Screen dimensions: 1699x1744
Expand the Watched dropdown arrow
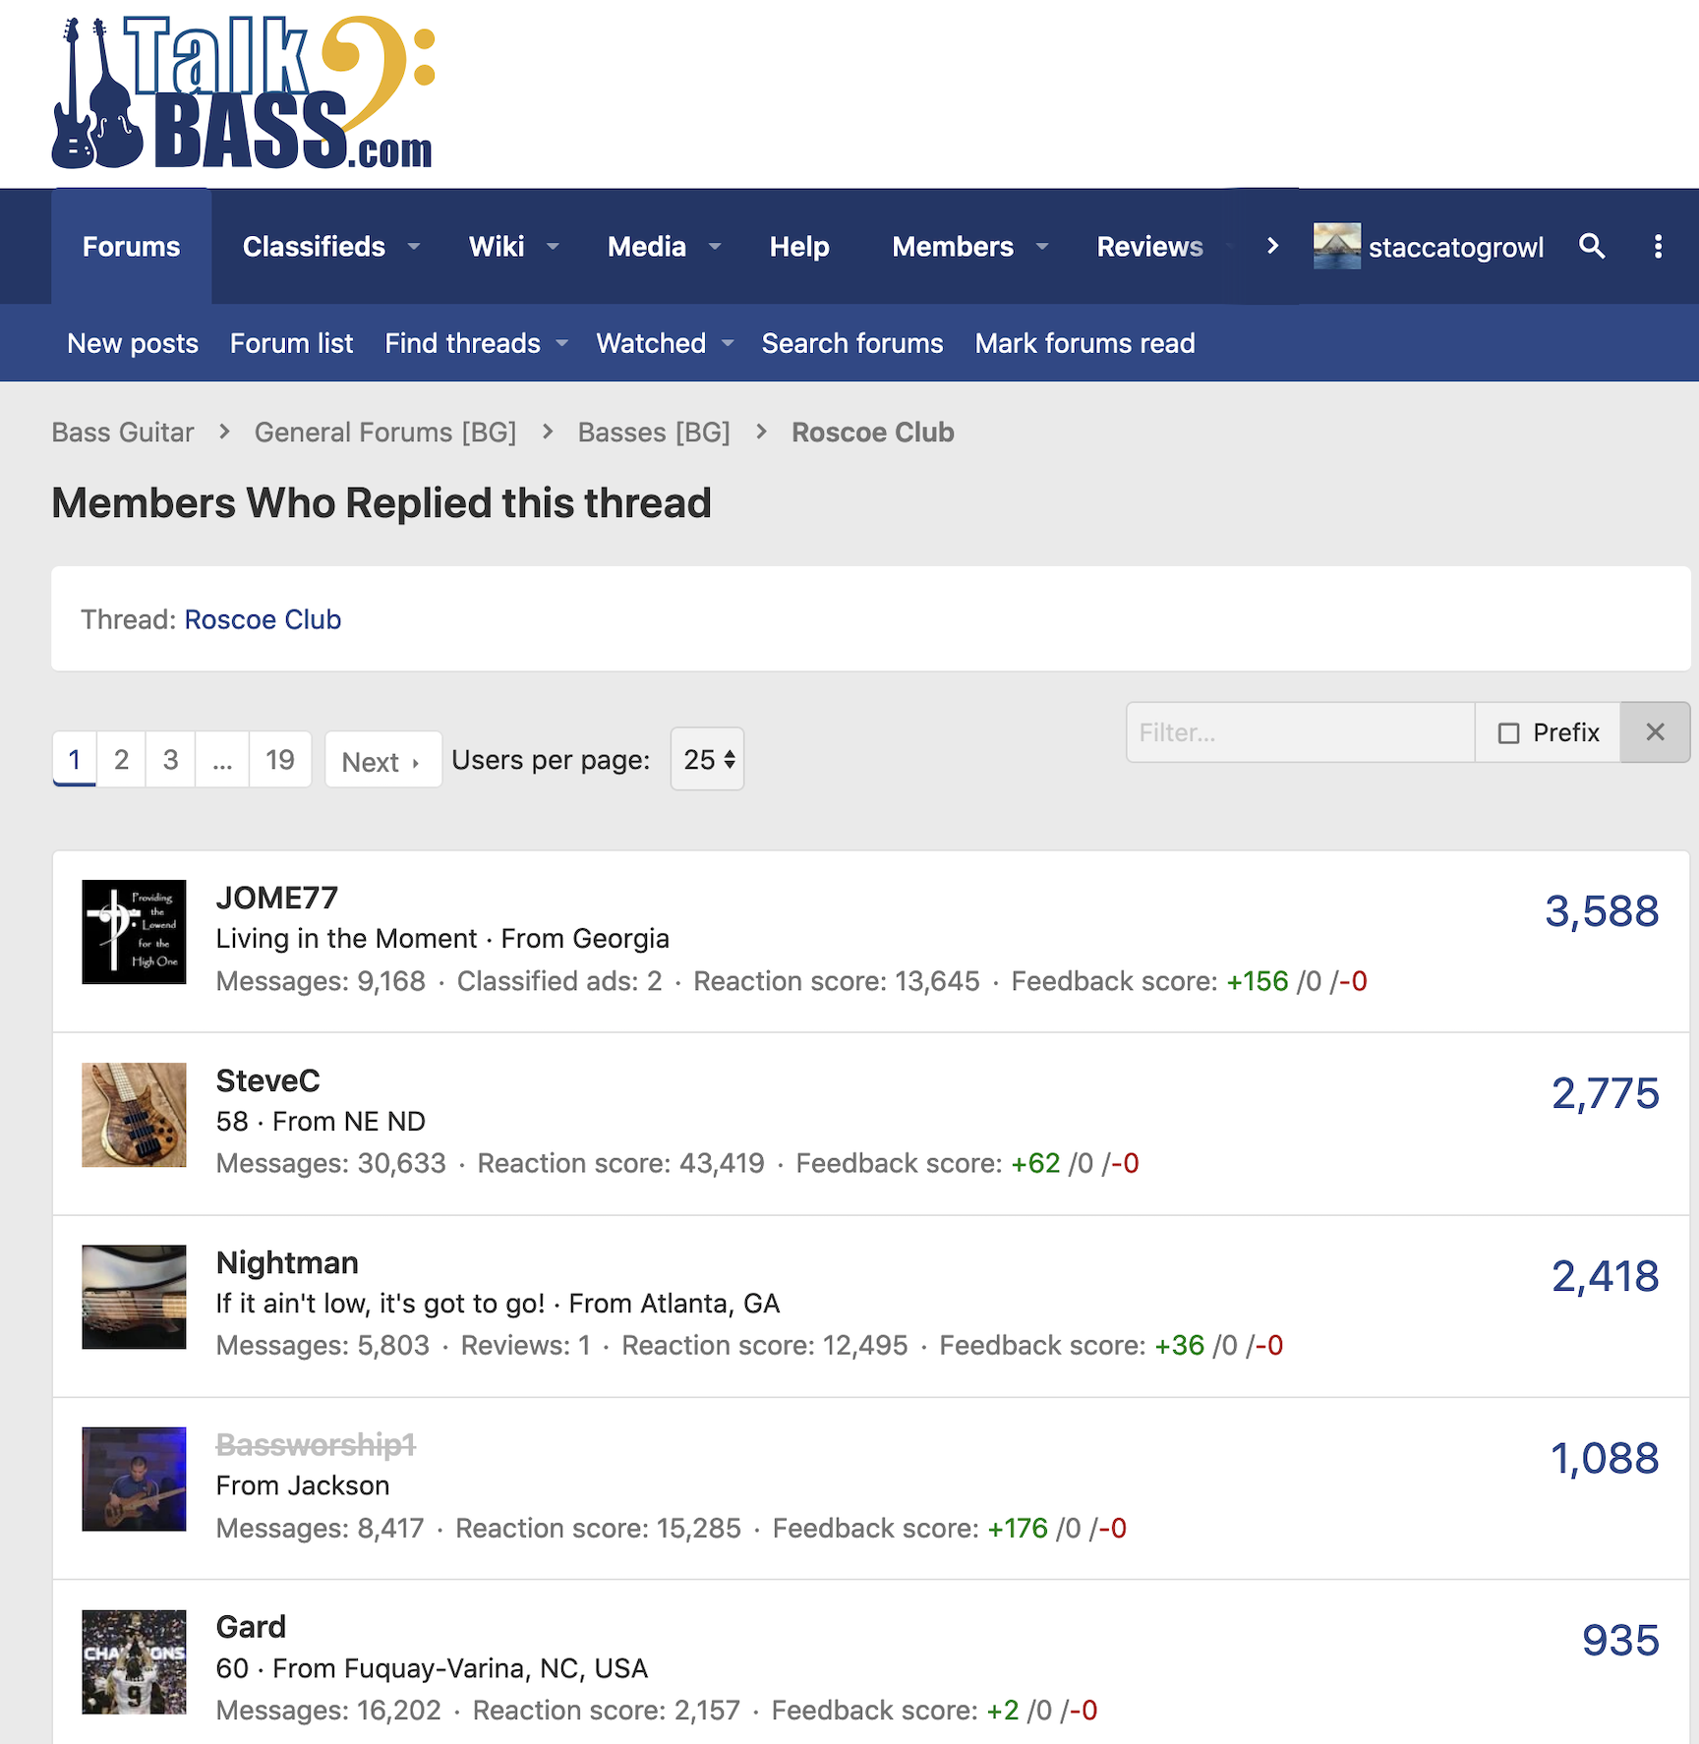728,343
